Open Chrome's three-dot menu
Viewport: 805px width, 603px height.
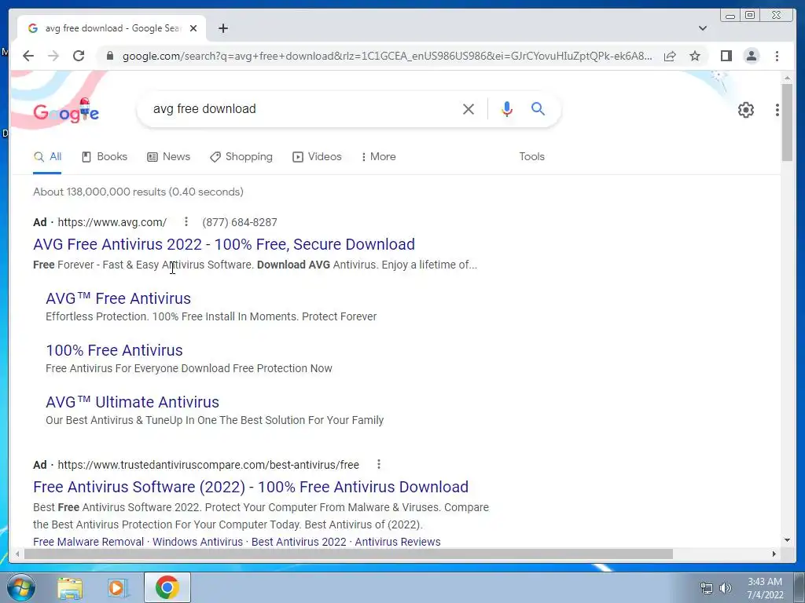777,56
